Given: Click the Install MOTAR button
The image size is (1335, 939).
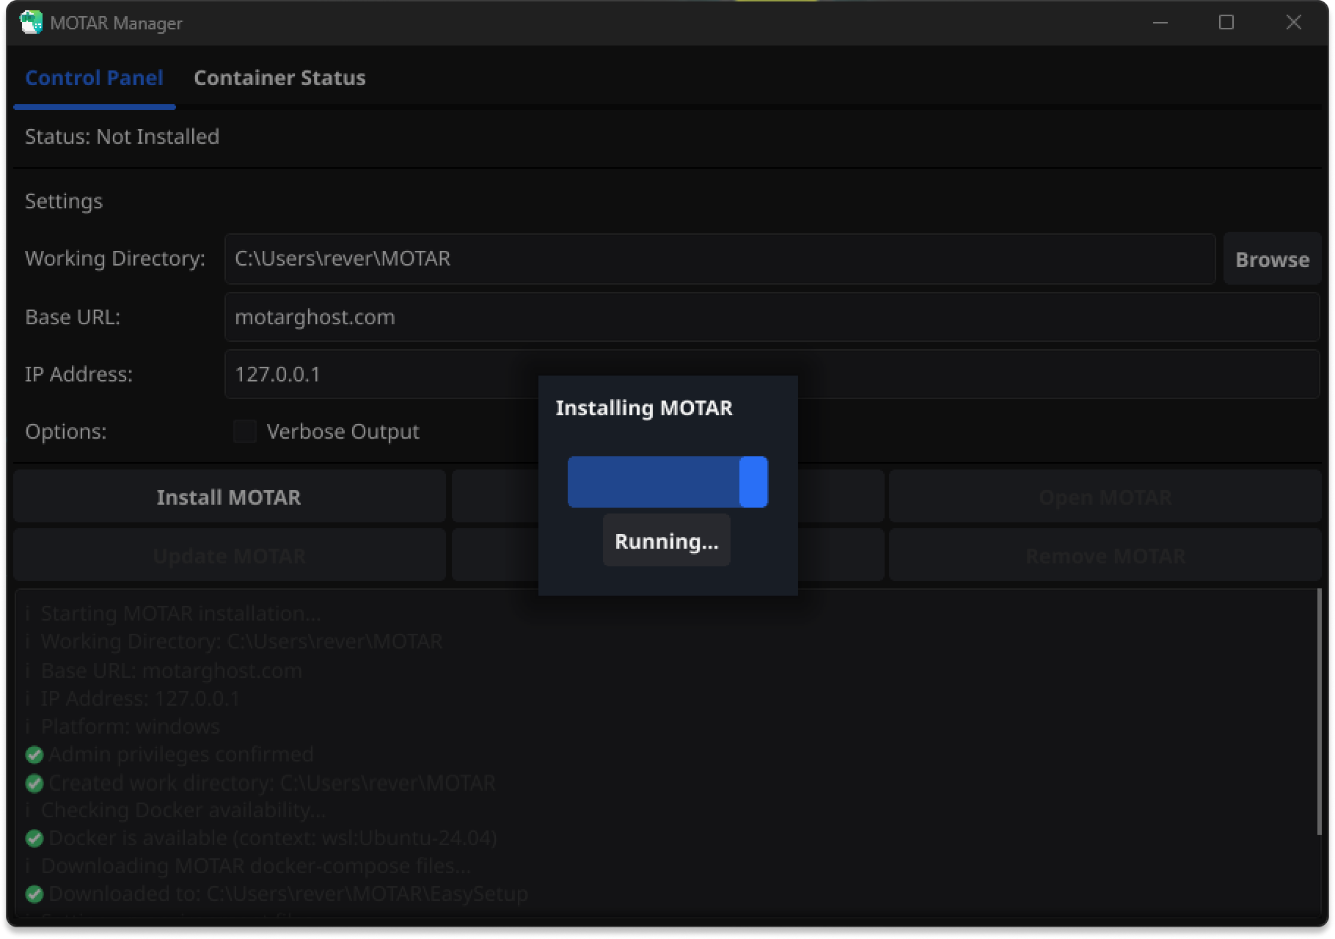Looking at the screenshot, I should pos(229,497).
